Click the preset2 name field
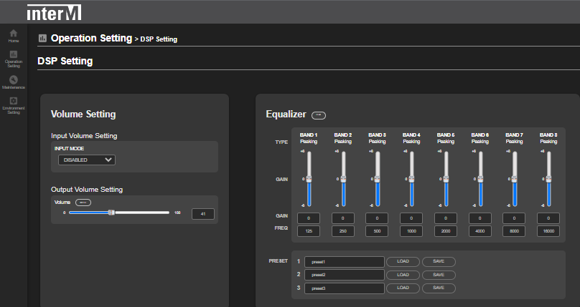The height and width of the screenshot is (307, 580). (x=345, y=275)
